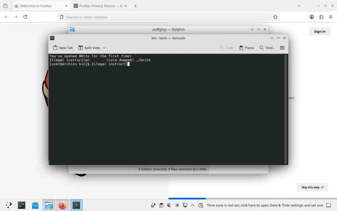
Task: Open the first system tray icon beside clipboard
Action: tap(153, 205)
